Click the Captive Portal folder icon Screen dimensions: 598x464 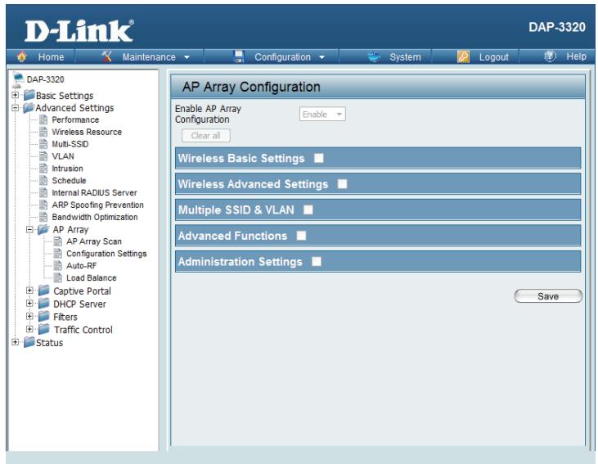click(x=44, y=291)
